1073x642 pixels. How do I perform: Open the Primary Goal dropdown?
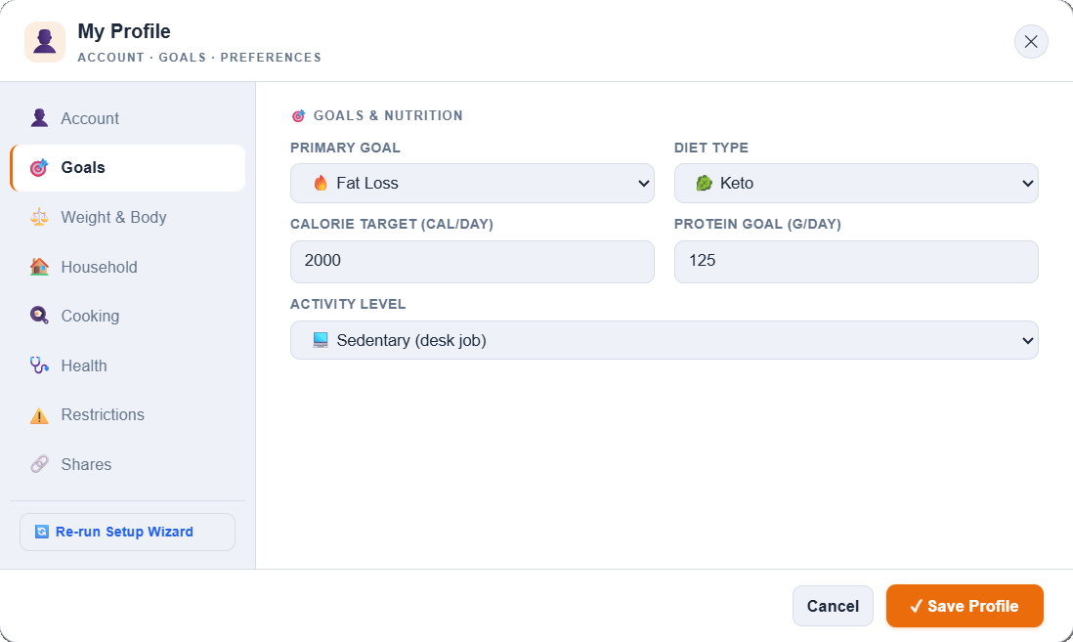pyautogui.click(x=472, y=183)
